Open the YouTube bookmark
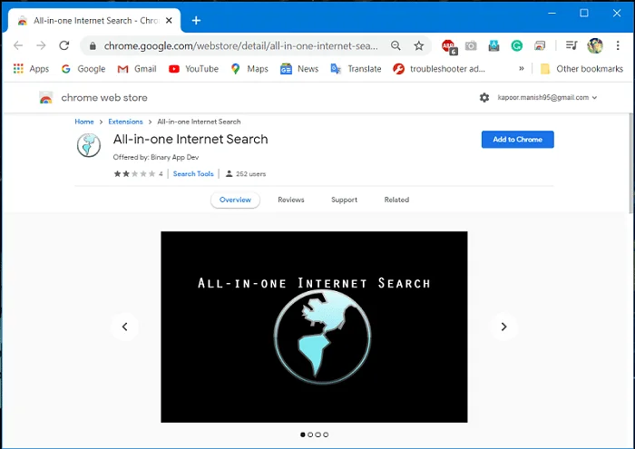The width and height of the screenshot is (635, 449). 193,69
